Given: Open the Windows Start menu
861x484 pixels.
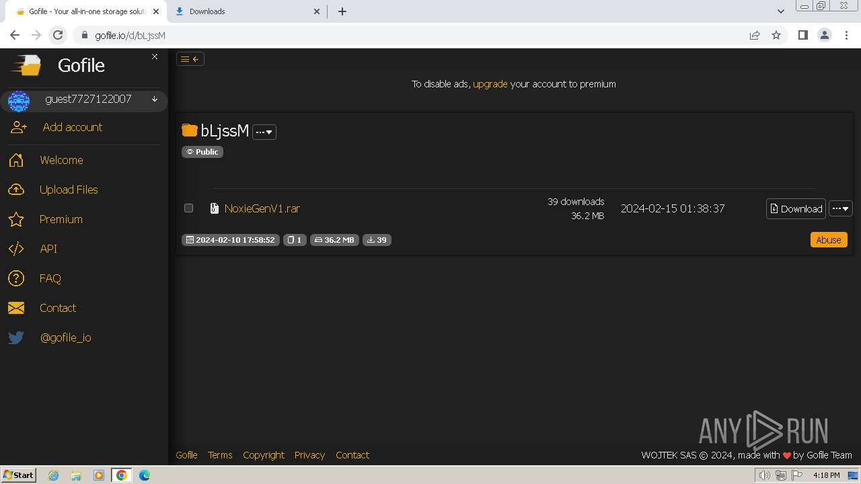Looking at the screenshot, I should coord(19,475).
